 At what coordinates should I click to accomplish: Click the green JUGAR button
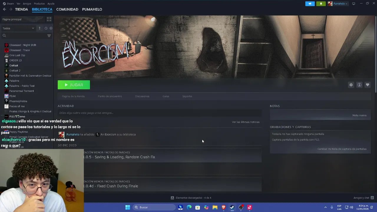74,85
